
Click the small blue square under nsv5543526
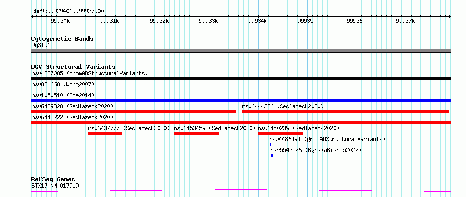coord(272,155)
